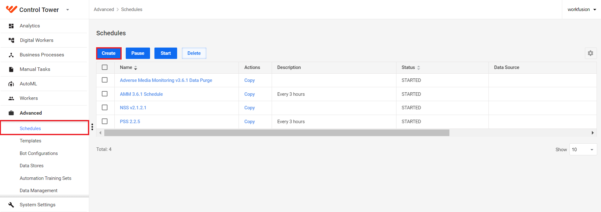
Task: Sort table by Name column arrows
Action: 136,68
